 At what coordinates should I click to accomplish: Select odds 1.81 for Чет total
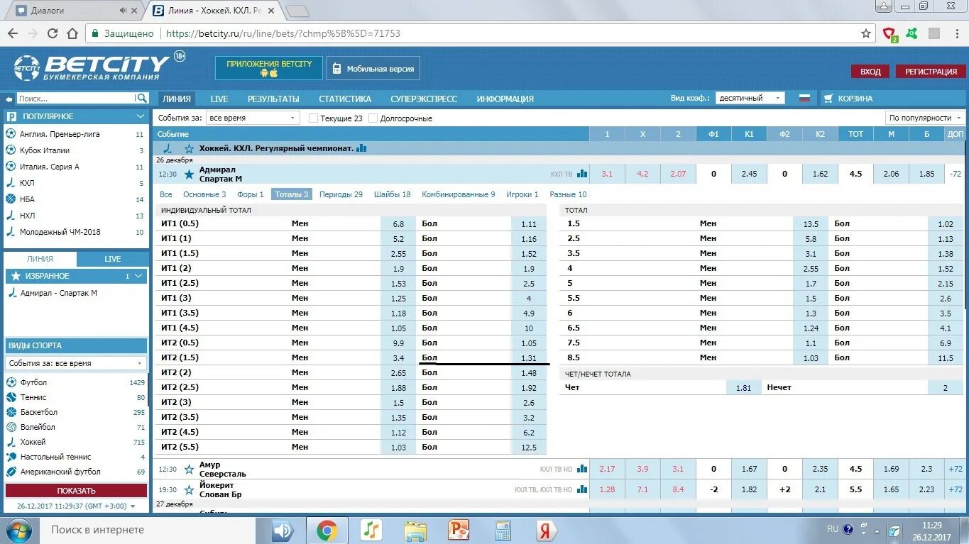click(x=743, y=387)
